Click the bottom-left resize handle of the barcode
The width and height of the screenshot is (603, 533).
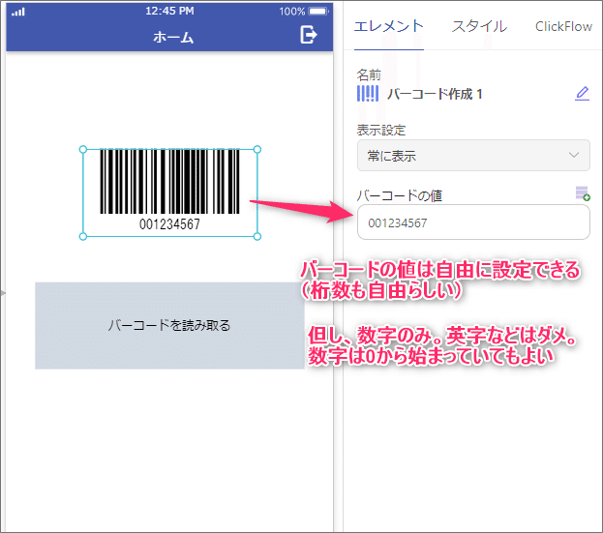[x=83, y=237]
